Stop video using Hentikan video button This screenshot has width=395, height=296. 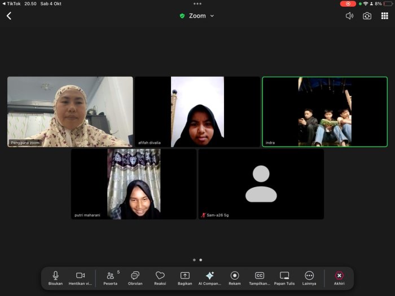(80, 277)
